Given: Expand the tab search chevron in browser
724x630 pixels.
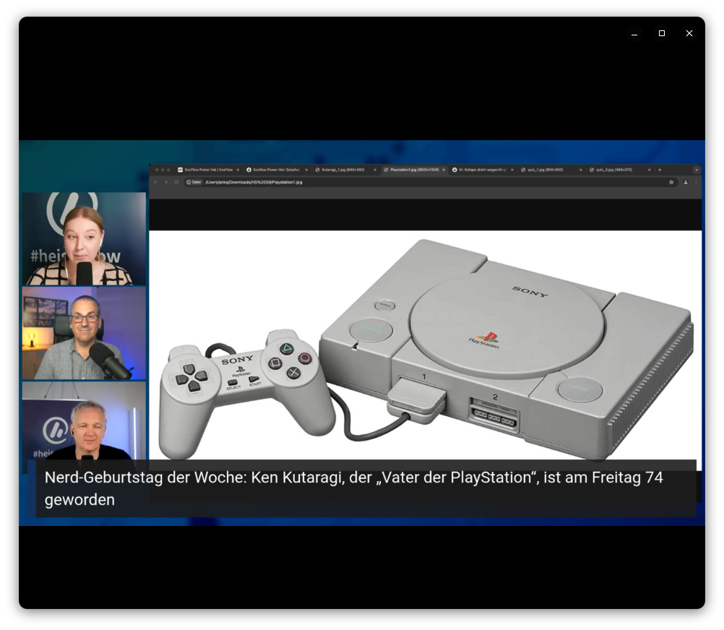Looking at the screenshot, I should pos(697,170).
